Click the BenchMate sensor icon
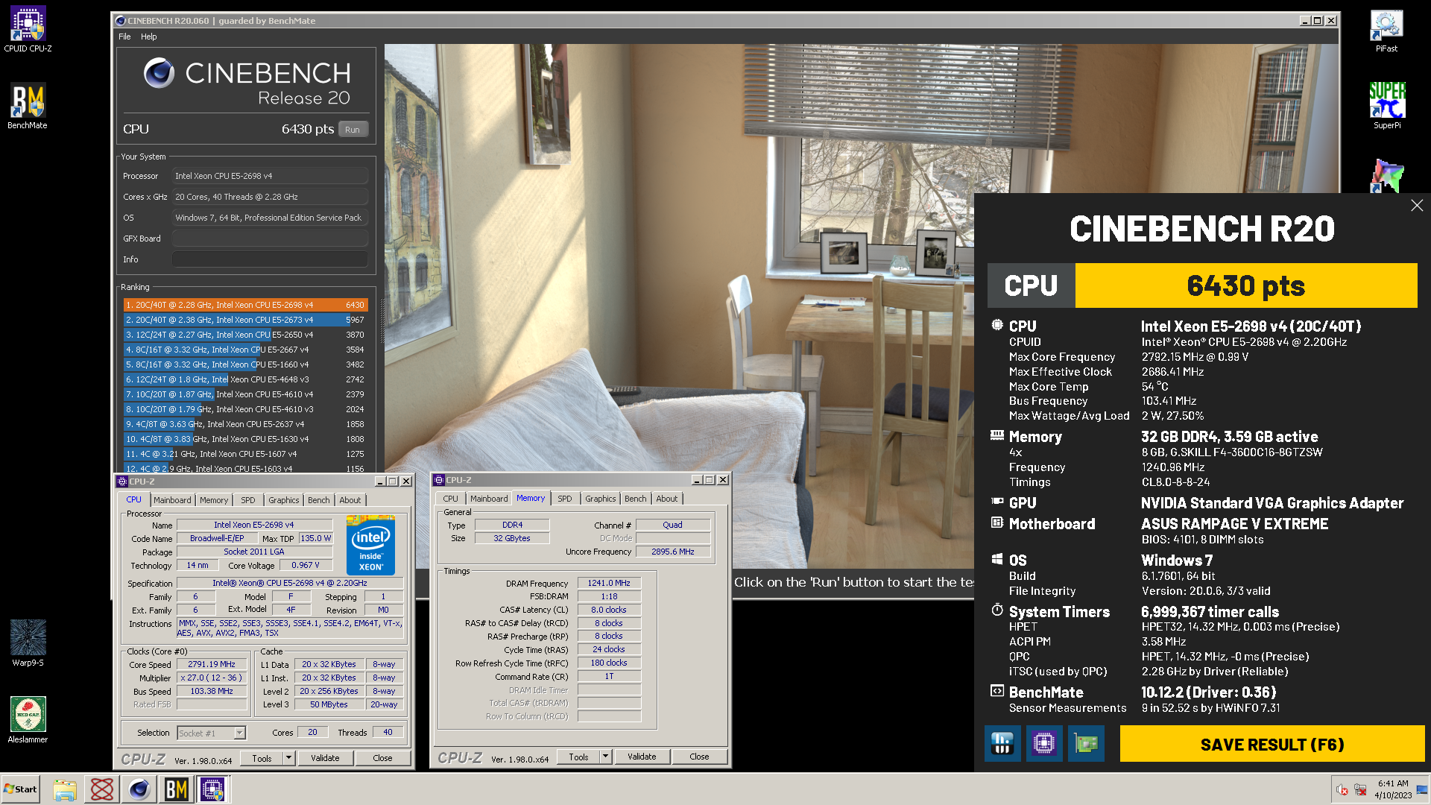 point(997,691)
